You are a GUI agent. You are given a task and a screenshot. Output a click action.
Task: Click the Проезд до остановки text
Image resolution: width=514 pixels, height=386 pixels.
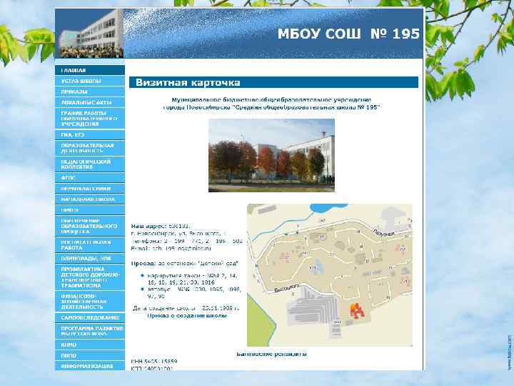[185, 264]
